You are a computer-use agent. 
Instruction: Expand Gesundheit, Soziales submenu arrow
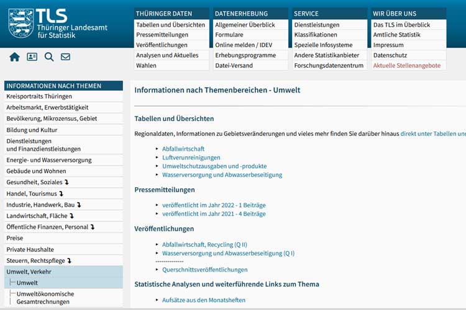click(67, 182)
